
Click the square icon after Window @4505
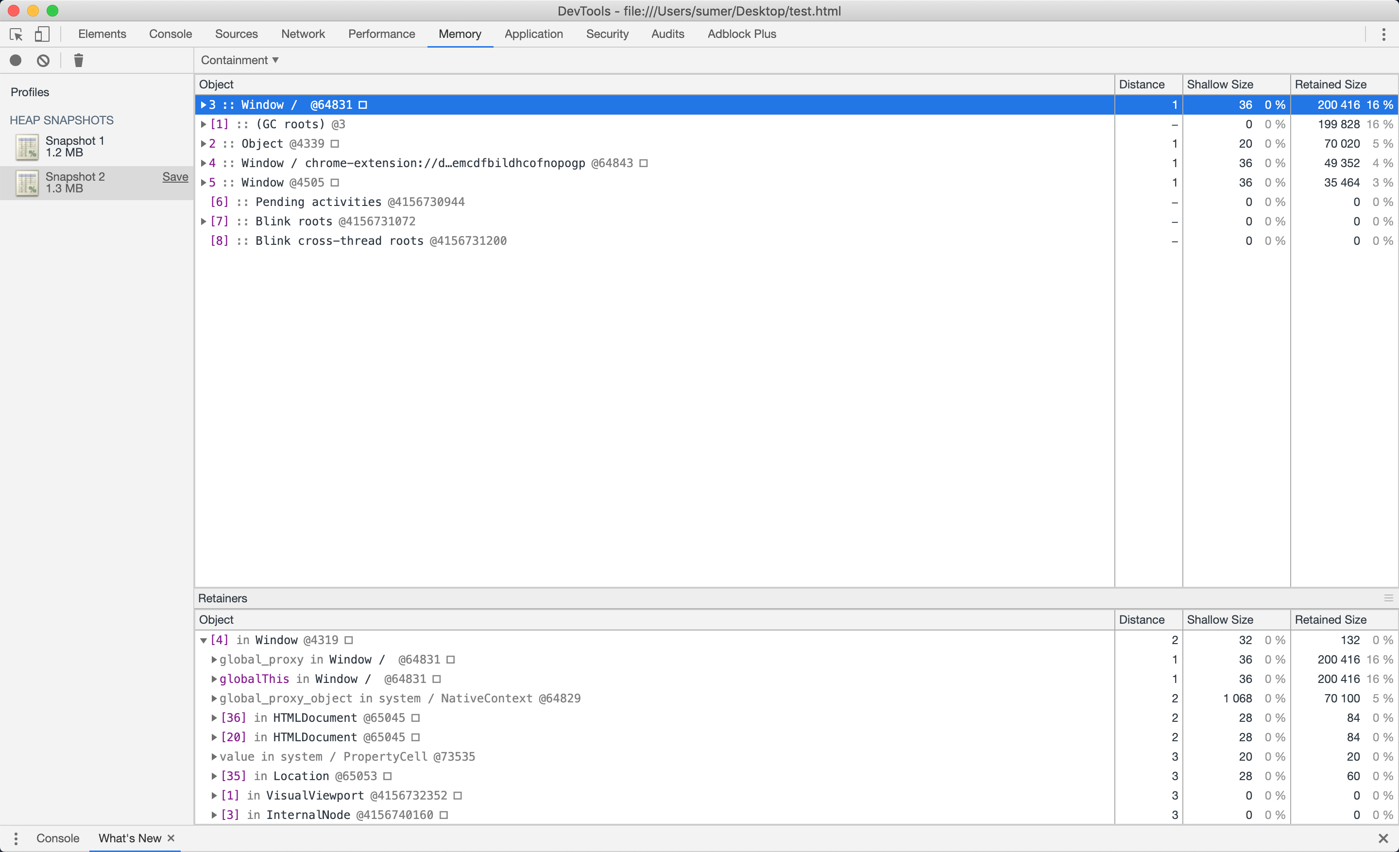[335, 182]
